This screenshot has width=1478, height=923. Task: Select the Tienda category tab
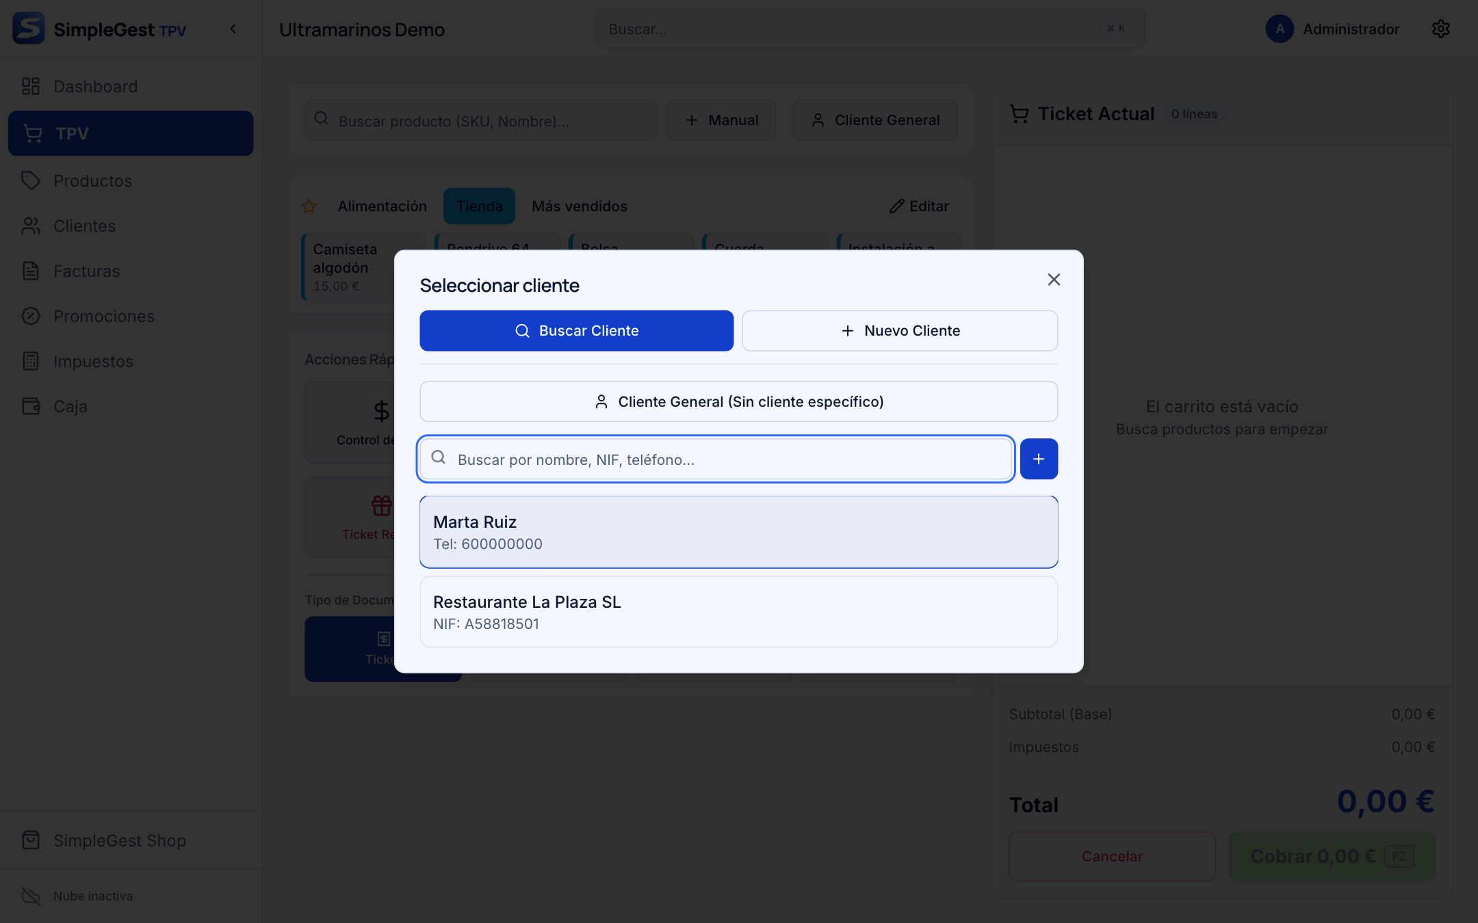pyautogui.click(x=479, y=206)
